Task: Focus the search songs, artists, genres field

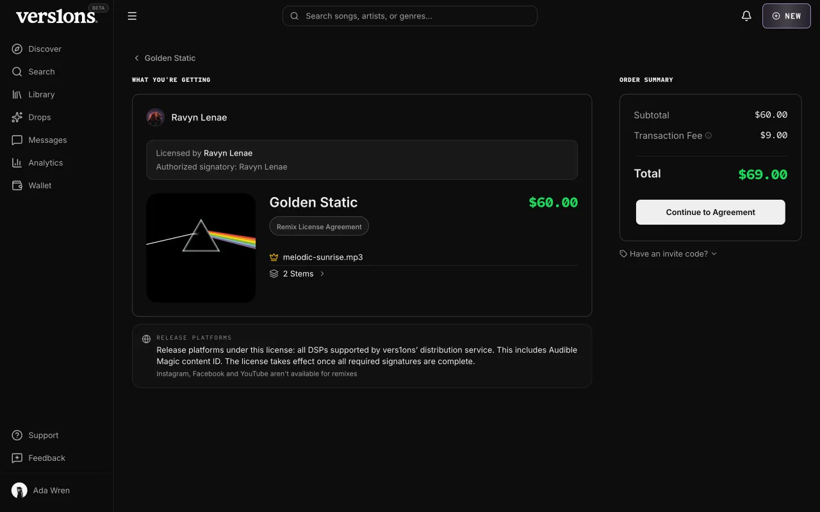Action: pyautogui.click(x=410, y=16)
